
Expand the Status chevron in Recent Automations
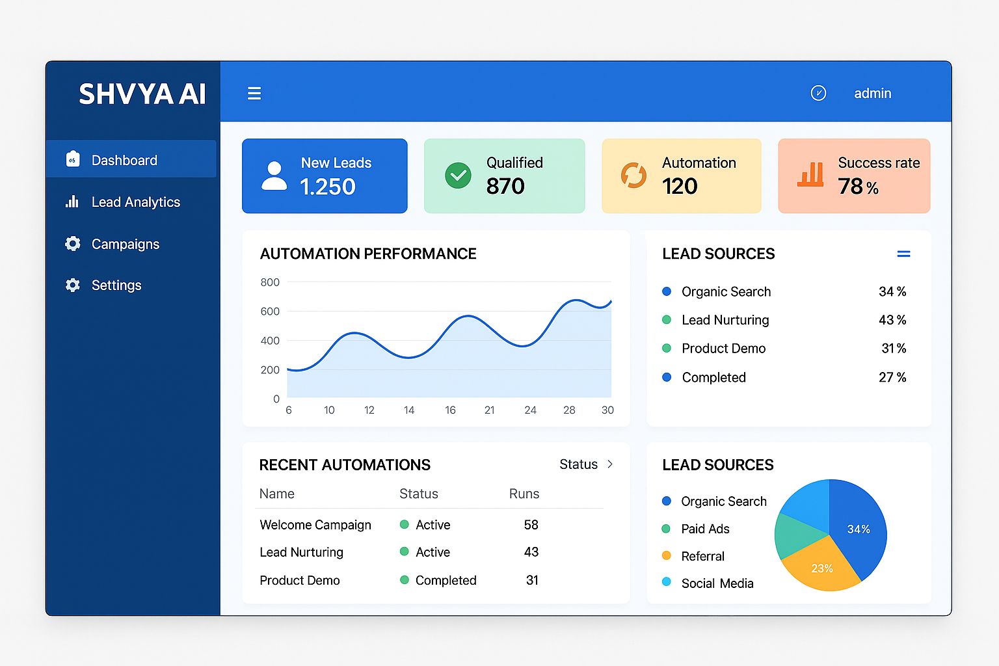coord(610,464)
